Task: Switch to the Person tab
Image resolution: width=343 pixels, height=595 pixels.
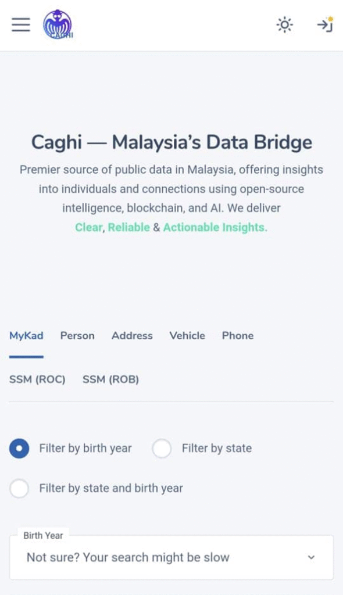Action: 77,335
